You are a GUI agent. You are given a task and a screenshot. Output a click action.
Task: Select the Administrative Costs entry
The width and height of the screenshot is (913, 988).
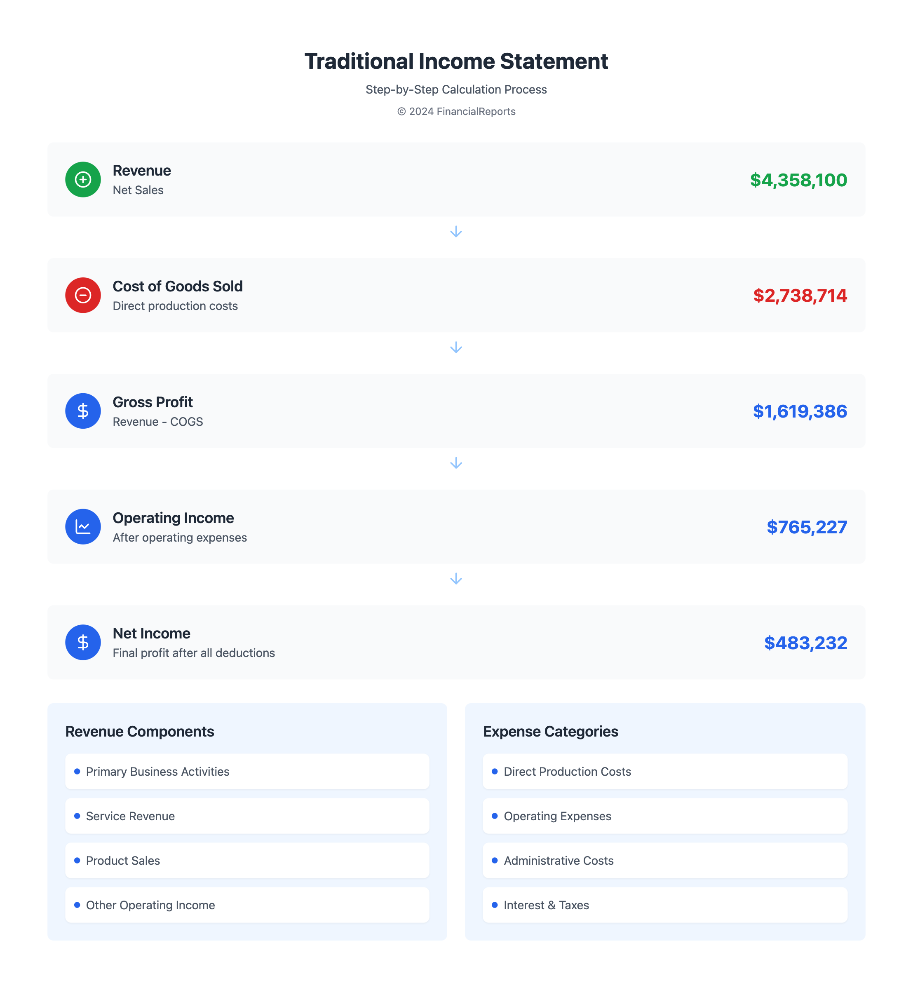click(x=558, y=860)
